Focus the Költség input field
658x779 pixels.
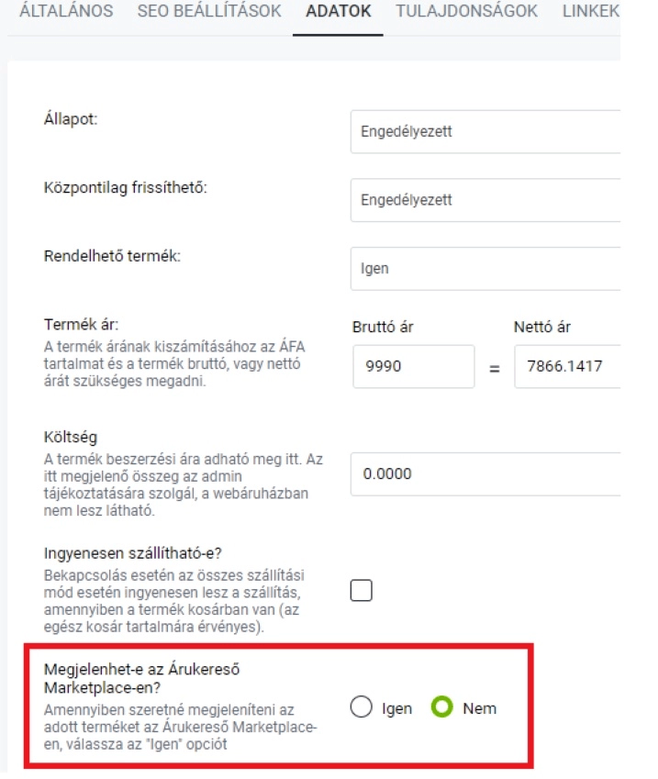[485, 474]
